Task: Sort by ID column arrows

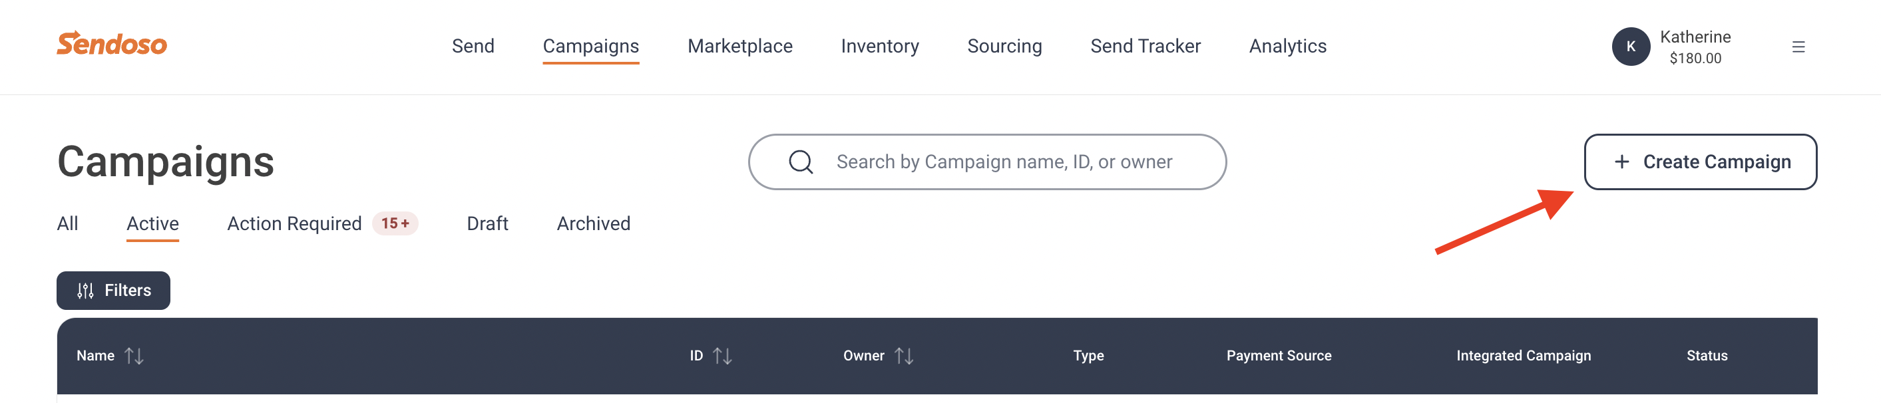Action: (x=722, y=356)
